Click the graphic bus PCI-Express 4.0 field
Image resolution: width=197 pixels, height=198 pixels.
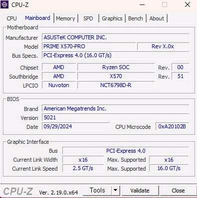pos(126,151)
